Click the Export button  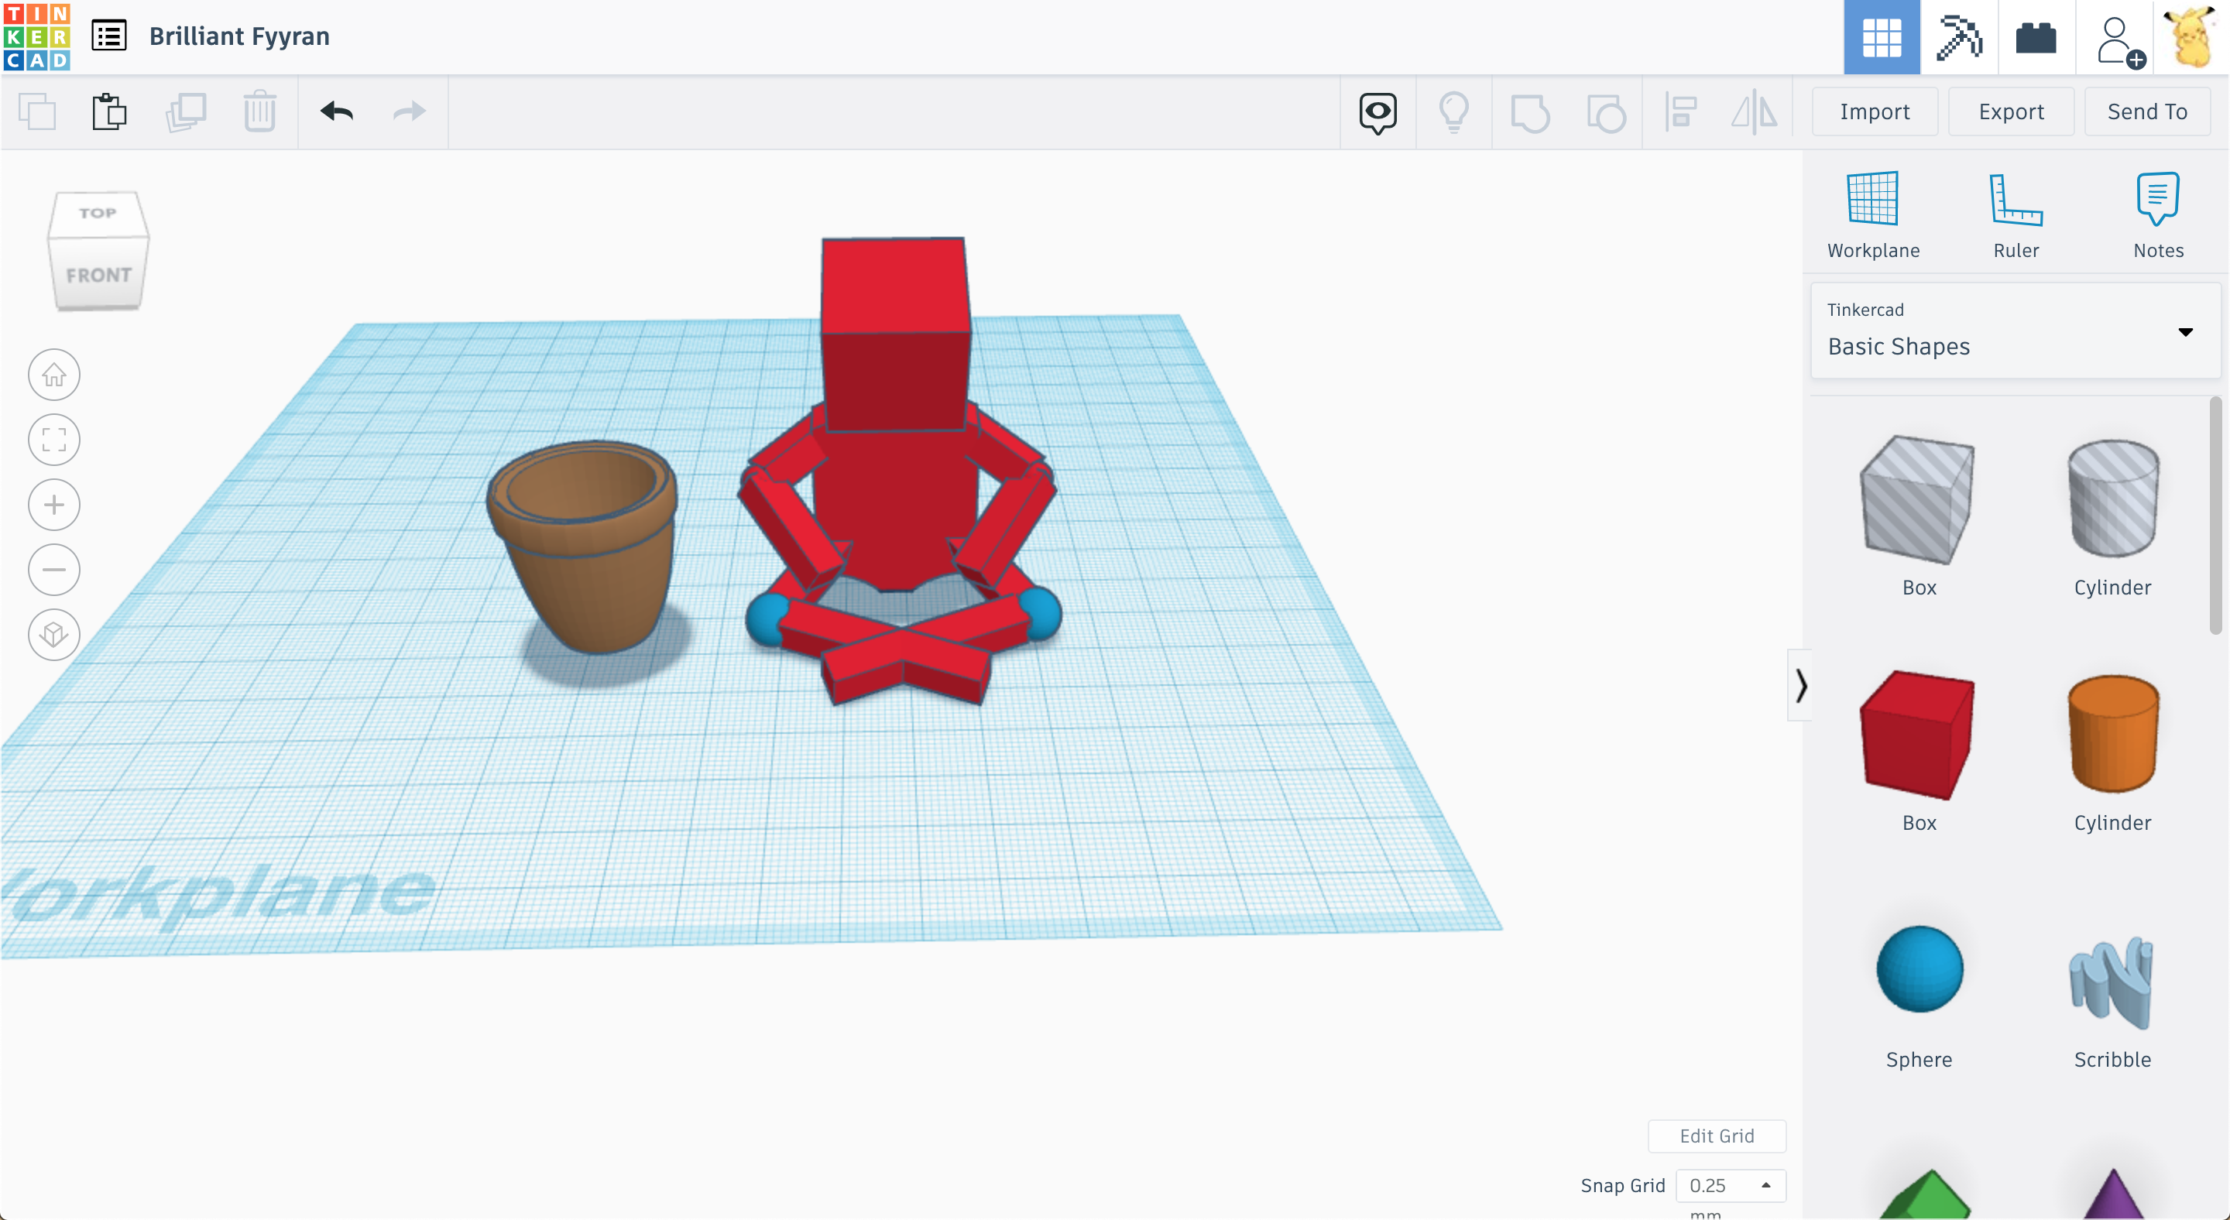(2010, 111)
